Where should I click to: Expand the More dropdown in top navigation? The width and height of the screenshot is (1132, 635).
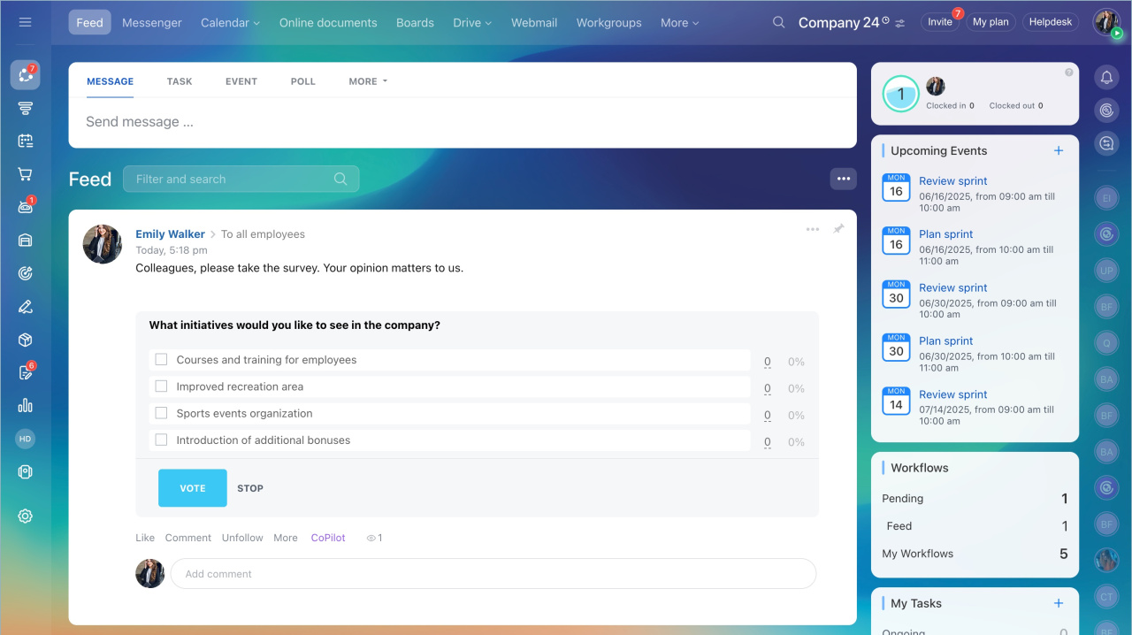point(679,23)
